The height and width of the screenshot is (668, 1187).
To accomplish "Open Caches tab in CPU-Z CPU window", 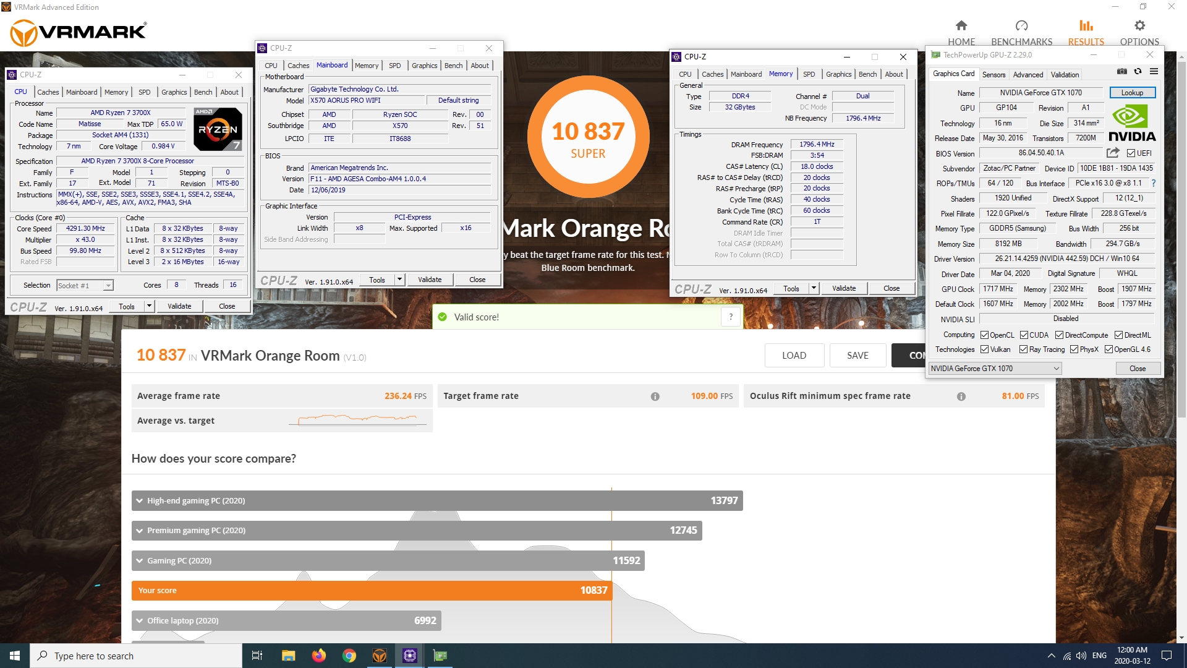I will (48, 92).
